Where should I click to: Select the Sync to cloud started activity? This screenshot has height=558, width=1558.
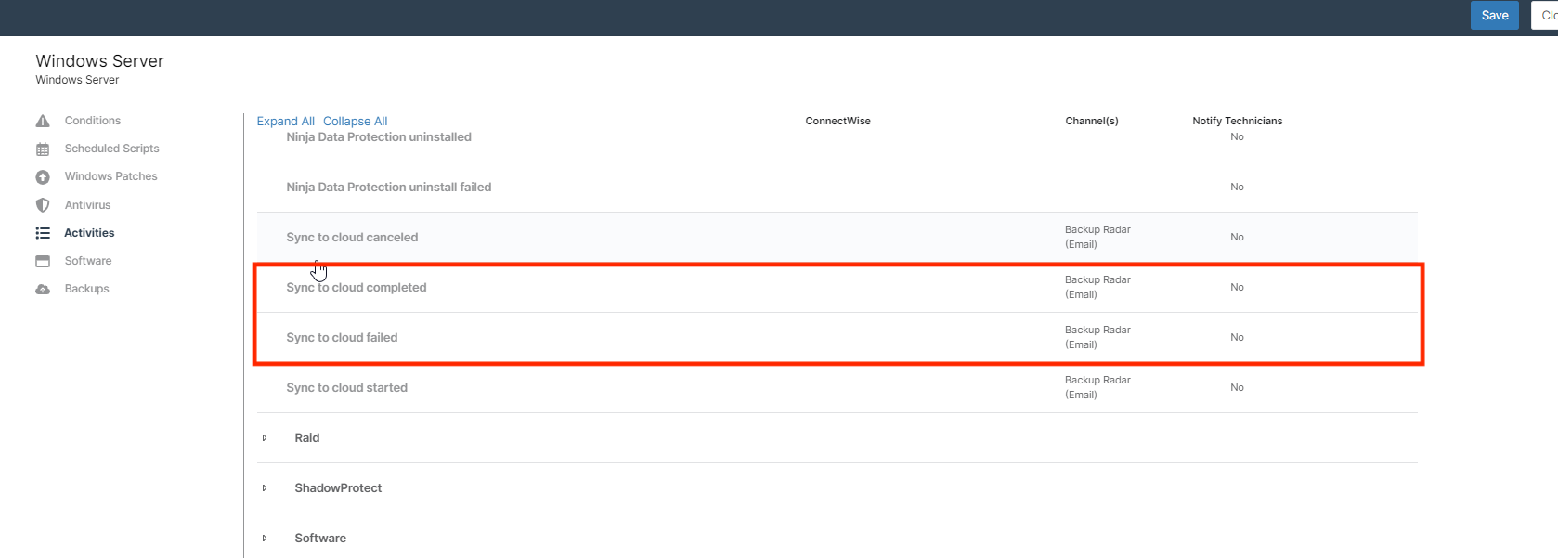(x=346, y=388)
